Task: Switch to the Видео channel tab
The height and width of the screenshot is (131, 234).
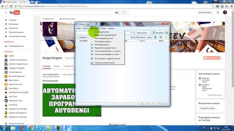Action: (57, 66)
